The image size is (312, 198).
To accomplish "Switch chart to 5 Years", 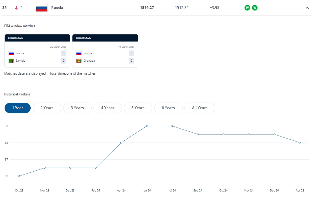I will (138, 108).
